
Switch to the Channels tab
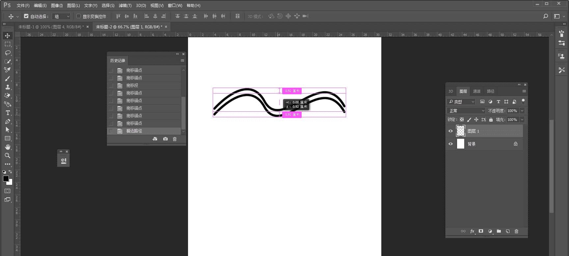point(476,91)
